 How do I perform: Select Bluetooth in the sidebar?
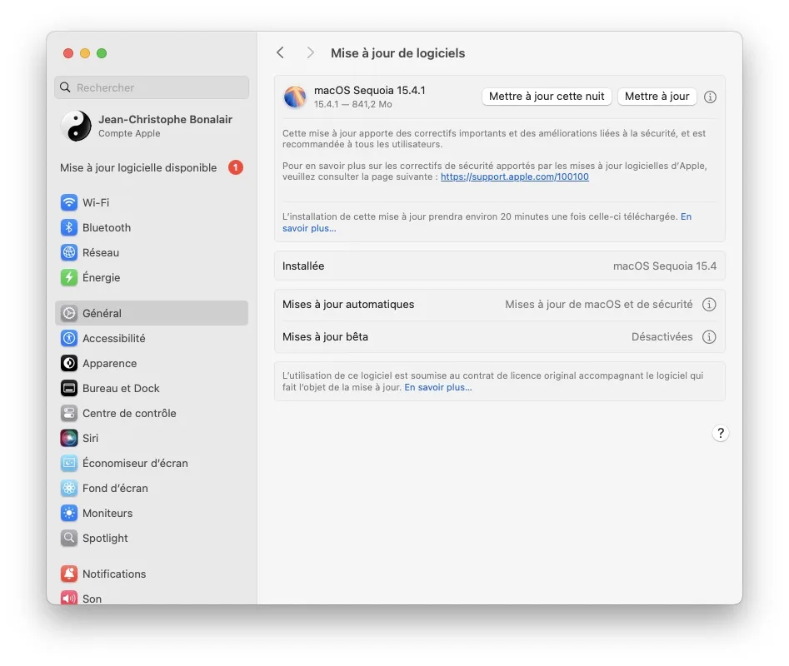(x=152, y=228)
